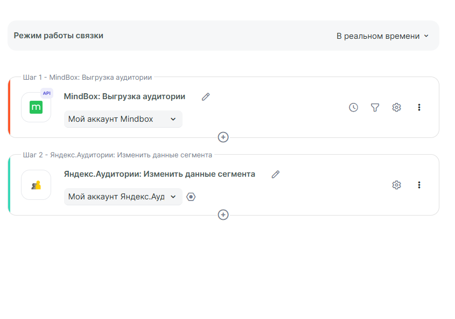Expand the "Мой аккаунт Яндекс.Ауд" account dropdown
Screen dimensions: 455x319
(123, 197)
